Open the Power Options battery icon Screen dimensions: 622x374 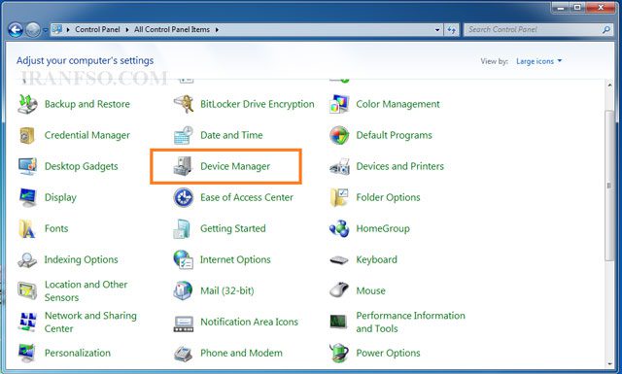[339, 353]
